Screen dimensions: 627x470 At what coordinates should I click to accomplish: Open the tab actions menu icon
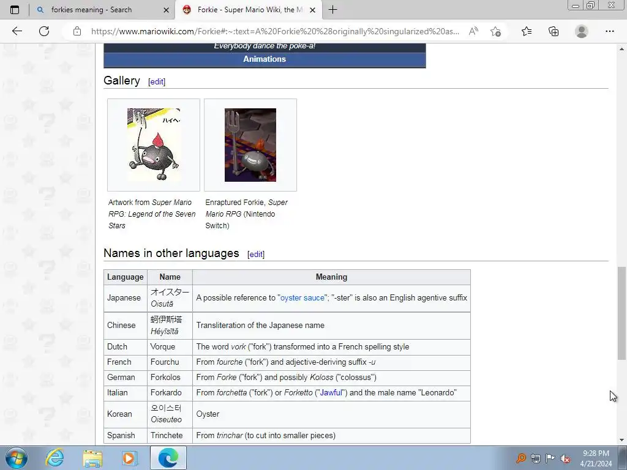pos(15,10)
